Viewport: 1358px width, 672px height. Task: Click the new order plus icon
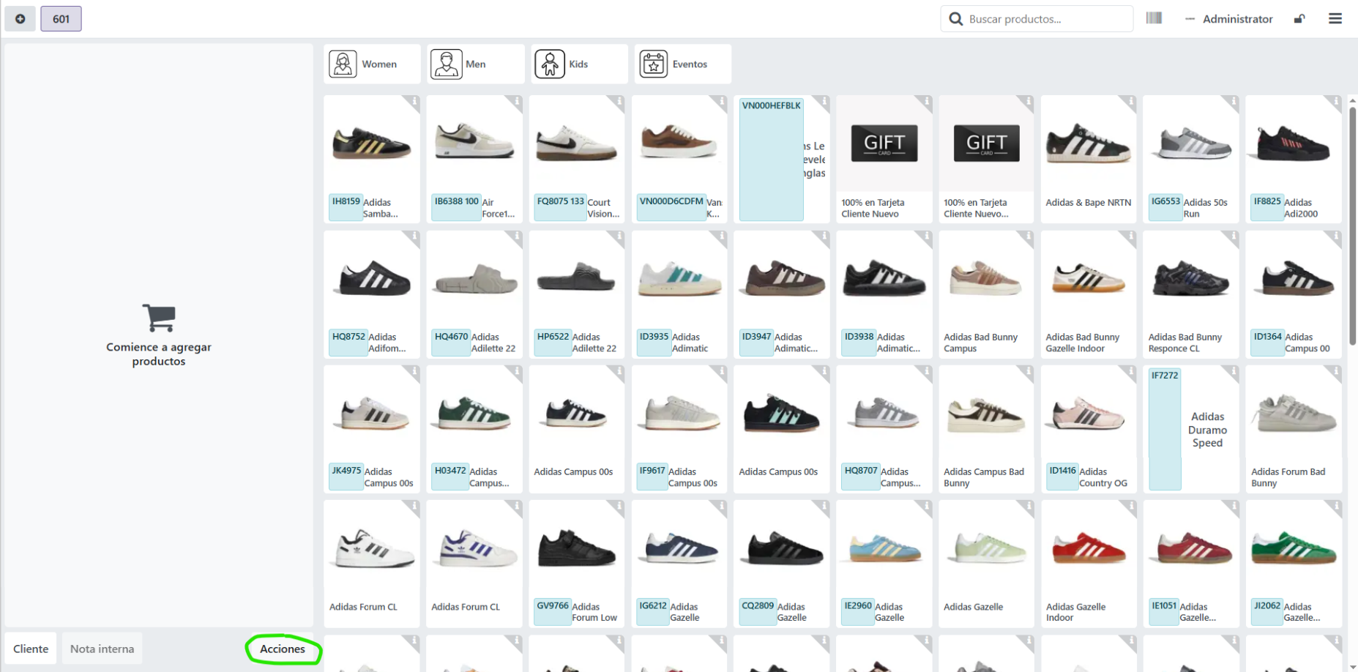[20, 19]
